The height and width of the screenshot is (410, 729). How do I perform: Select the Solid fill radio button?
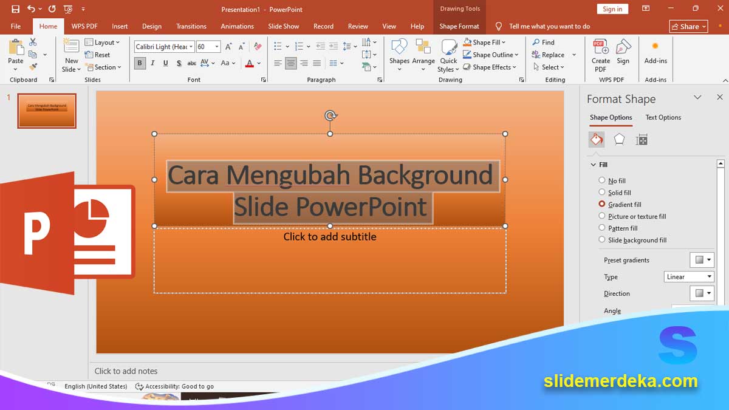pyautogui.click(x=602, y=193)
